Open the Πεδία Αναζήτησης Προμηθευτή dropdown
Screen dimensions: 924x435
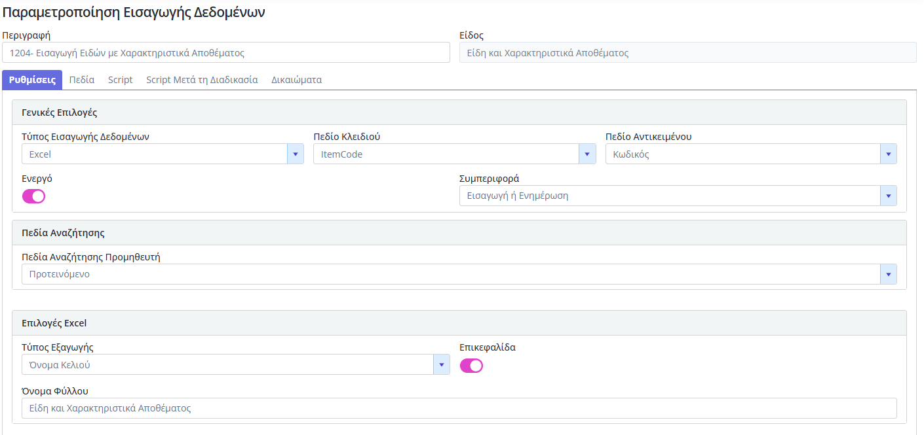[888, 274]
